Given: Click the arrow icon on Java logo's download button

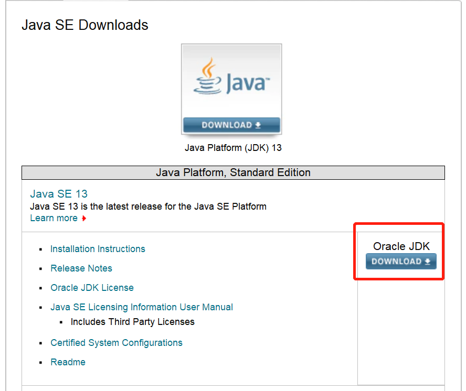Looking at the screenshot, I should pyautogui.click(x=258, y=125).
